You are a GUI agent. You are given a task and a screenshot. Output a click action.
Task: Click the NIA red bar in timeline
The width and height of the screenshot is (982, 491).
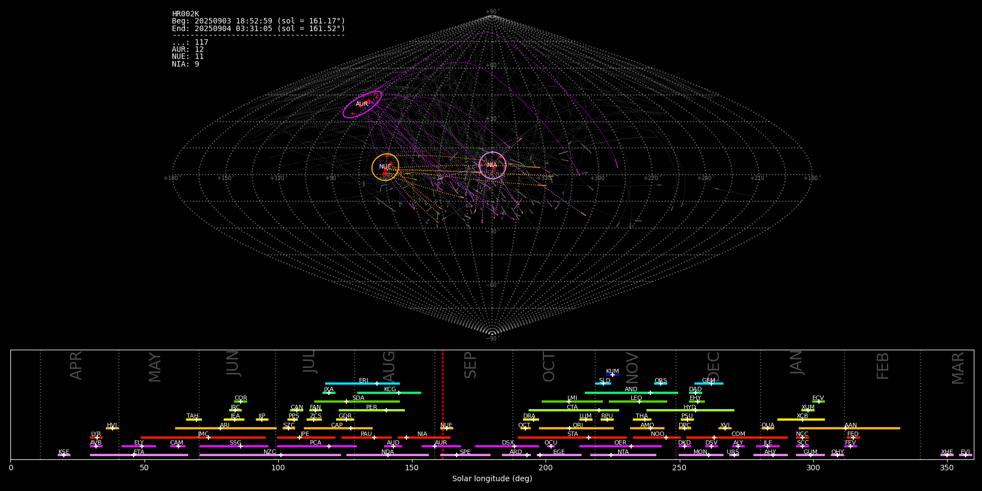tap(424, 438)
